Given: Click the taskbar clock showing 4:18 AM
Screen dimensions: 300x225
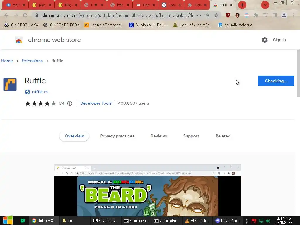Looking at the screenshot, I should [284, 221].
